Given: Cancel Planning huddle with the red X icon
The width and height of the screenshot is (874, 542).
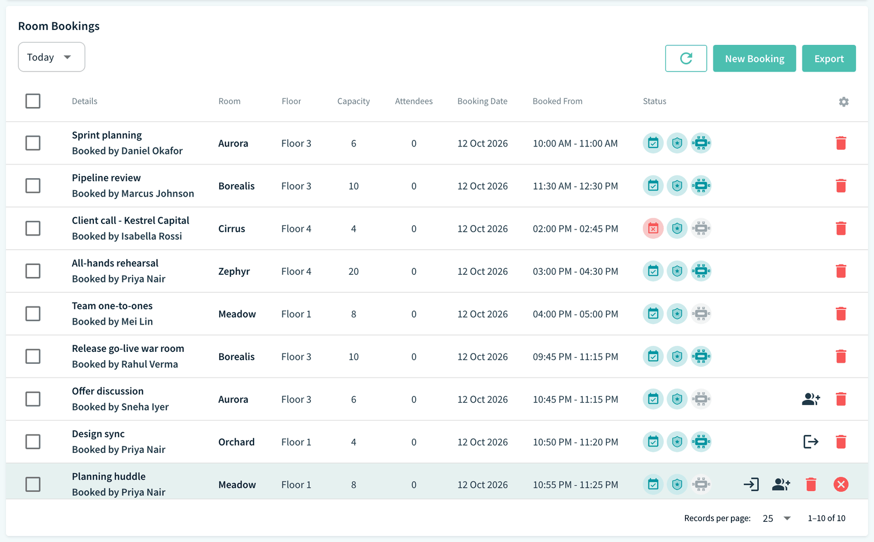Looking at the screenshot, I should (x=841, y=484).
